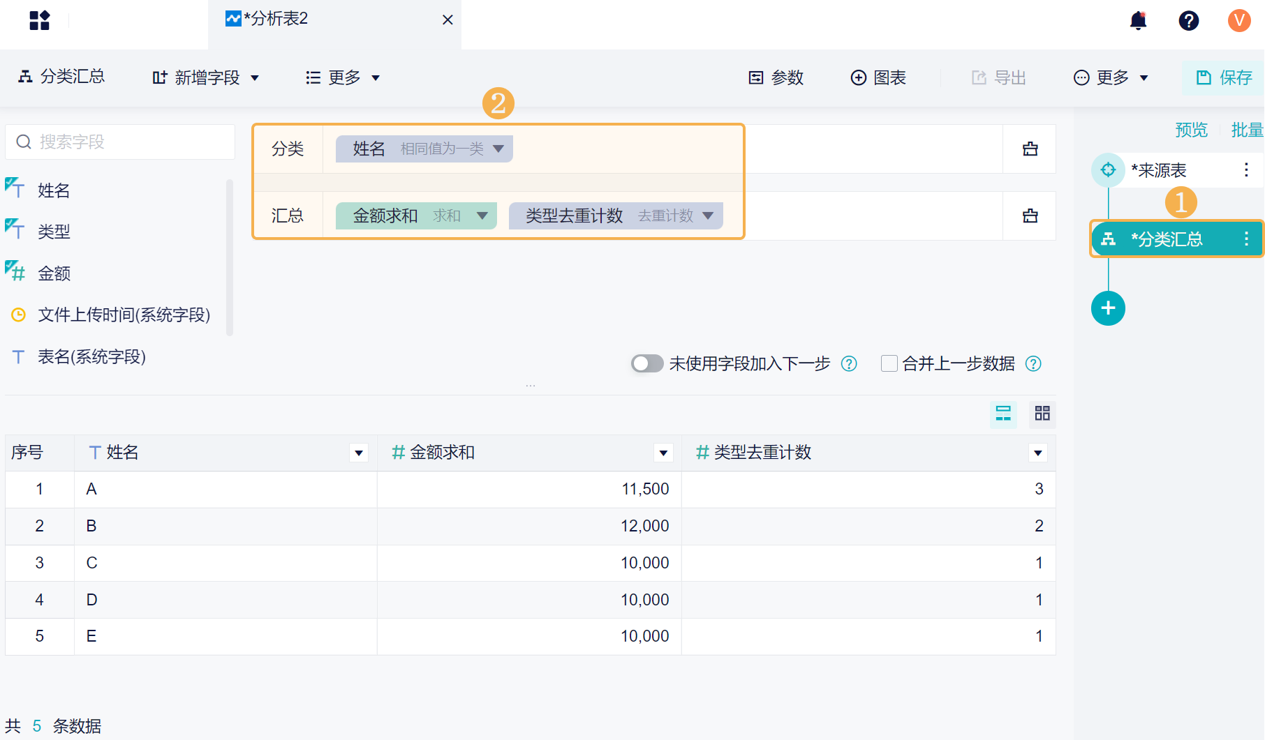Image resolution: width=1265 pixels, height=740 pixels.
Task: Select the 分类汇总 step node
Action: (1166, 239)
